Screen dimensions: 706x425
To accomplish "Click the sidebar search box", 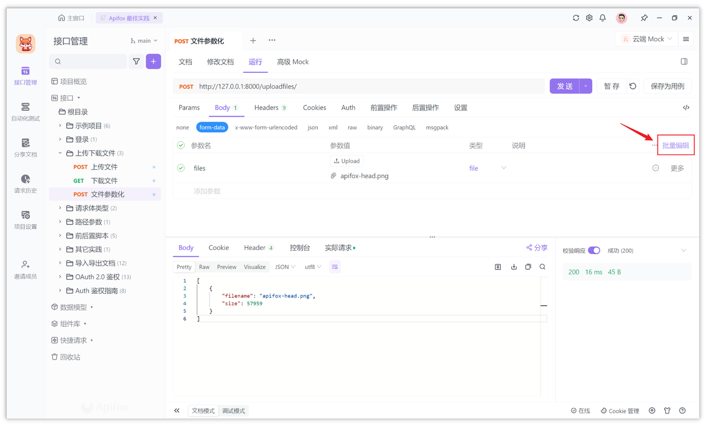I will pos(88,61).
